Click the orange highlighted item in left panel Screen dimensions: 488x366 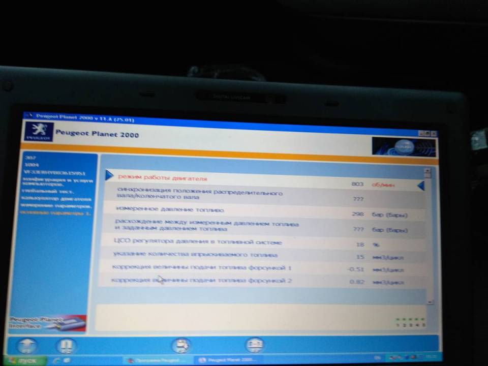point(56,213)
